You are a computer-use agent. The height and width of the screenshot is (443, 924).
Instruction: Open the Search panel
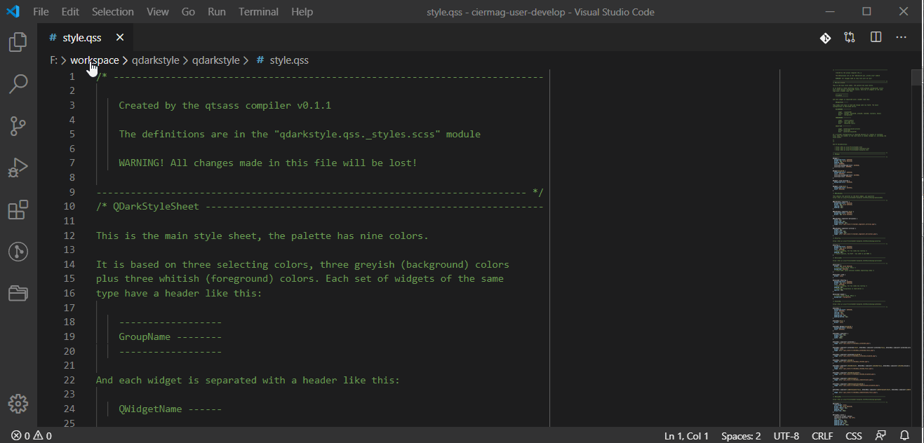[x=18, y=83]
